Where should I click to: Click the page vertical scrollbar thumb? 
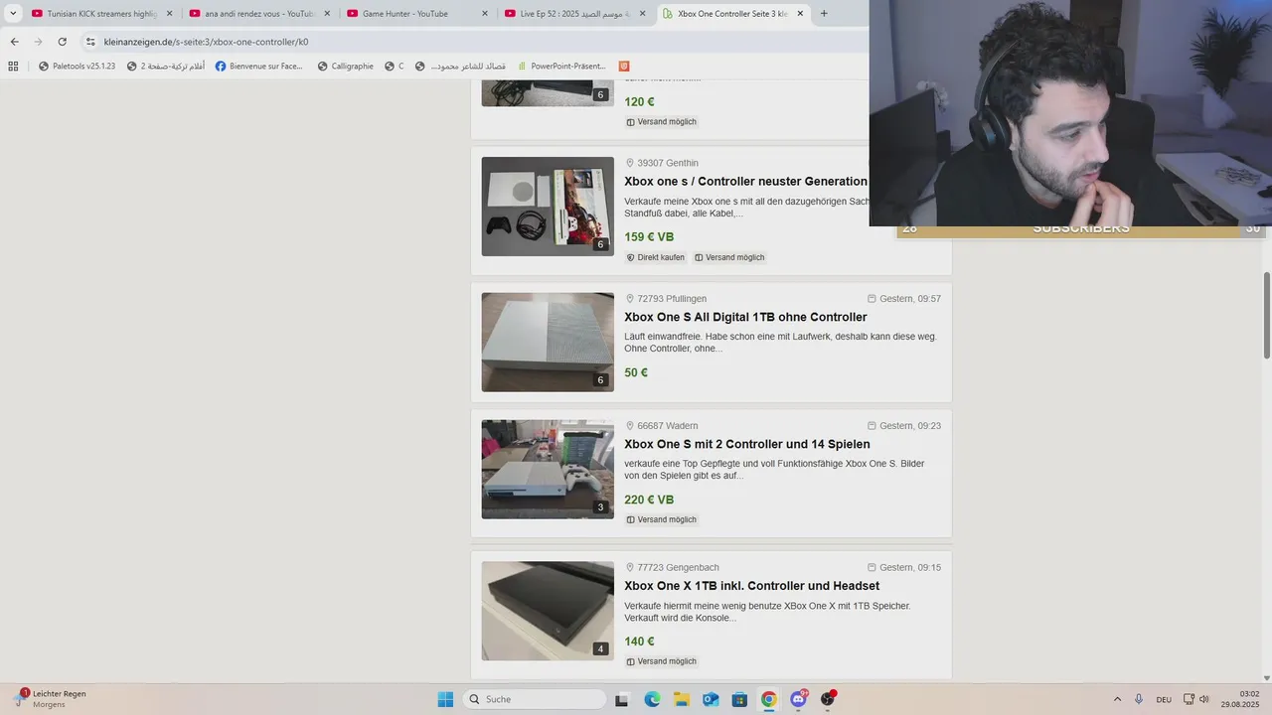click(x=1266, y=315)
